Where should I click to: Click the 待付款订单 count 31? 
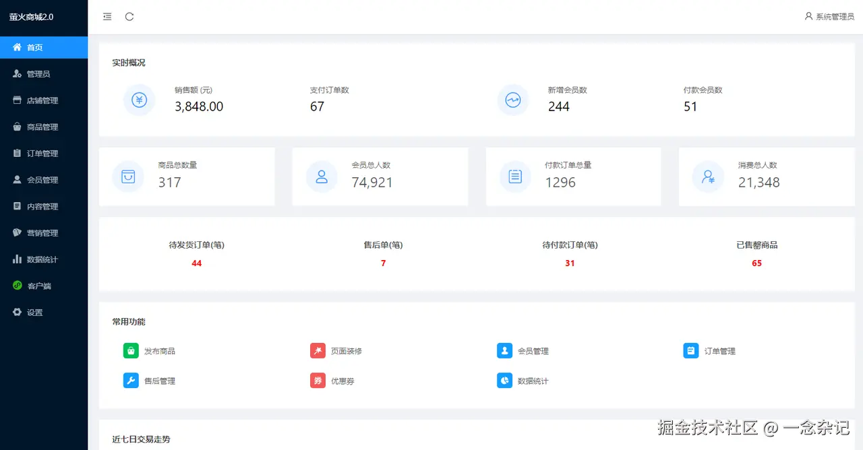tap(570, 263)
